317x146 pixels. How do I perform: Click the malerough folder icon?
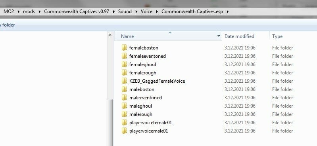tap(124, 114)
